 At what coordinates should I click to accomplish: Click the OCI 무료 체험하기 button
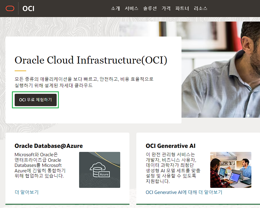tap(36, 100)
